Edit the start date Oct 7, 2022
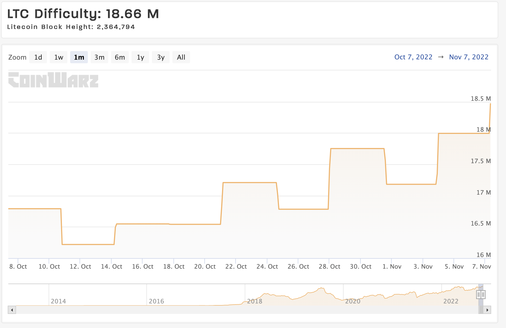 tap(413, 57)
